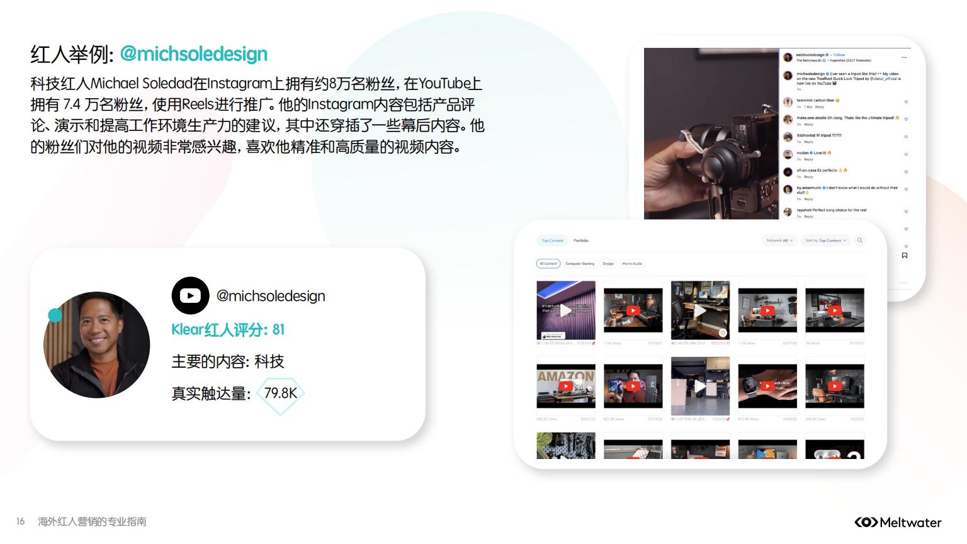This screenshot has width=967, height=544.
Task: Select the All Content filter chip
Action: coord(548,264)
